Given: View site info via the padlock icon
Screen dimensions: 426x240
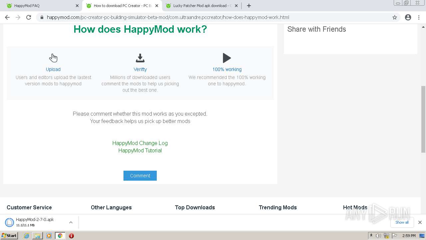Looking at the screenshot, I should point(42,17).
